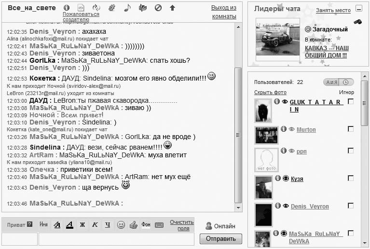Click the room info icon beside Все_на_свете
This screenshot has height=249, width=370.
[x=67, y=8]
